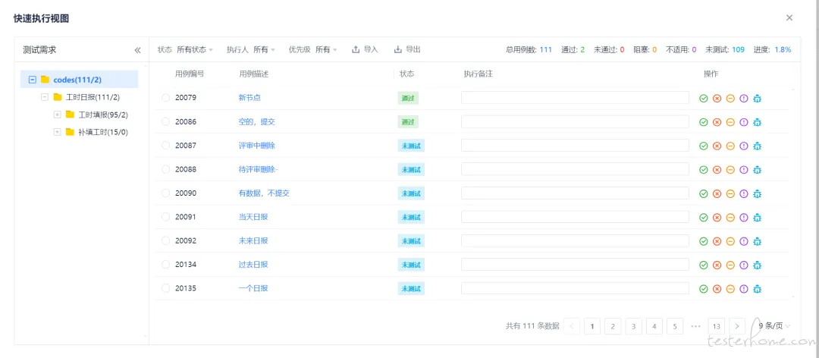Go to next page arrow

(737, 326)
